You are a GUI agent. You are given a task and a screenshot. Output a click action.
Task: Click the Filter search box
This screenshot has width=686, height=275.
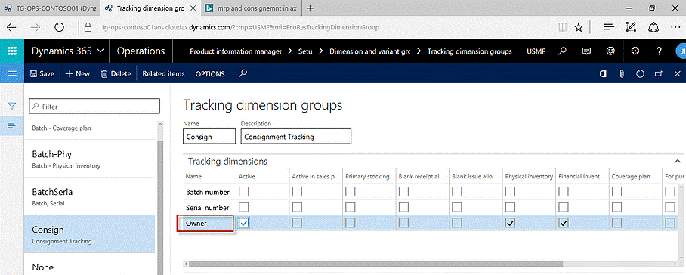point(94,107)
